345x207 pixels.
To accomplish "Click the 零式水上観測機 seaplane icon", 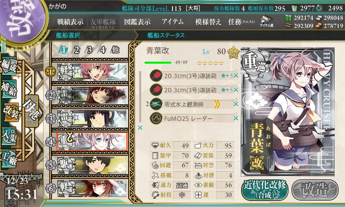I will [x=156, y=104].
